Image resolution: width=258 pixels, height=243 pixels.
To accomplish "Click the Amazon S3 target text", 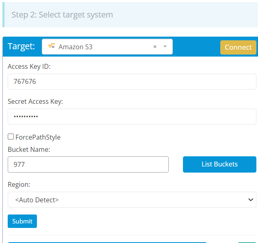I will coord(75,47).
